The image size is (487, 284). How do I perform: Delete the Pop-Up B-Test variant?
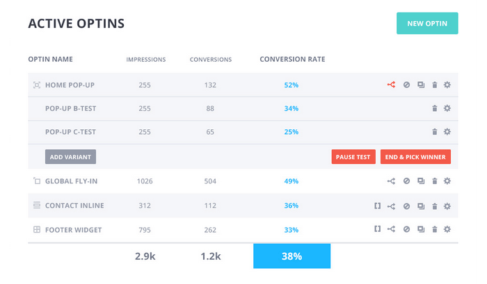coord(434,108)
